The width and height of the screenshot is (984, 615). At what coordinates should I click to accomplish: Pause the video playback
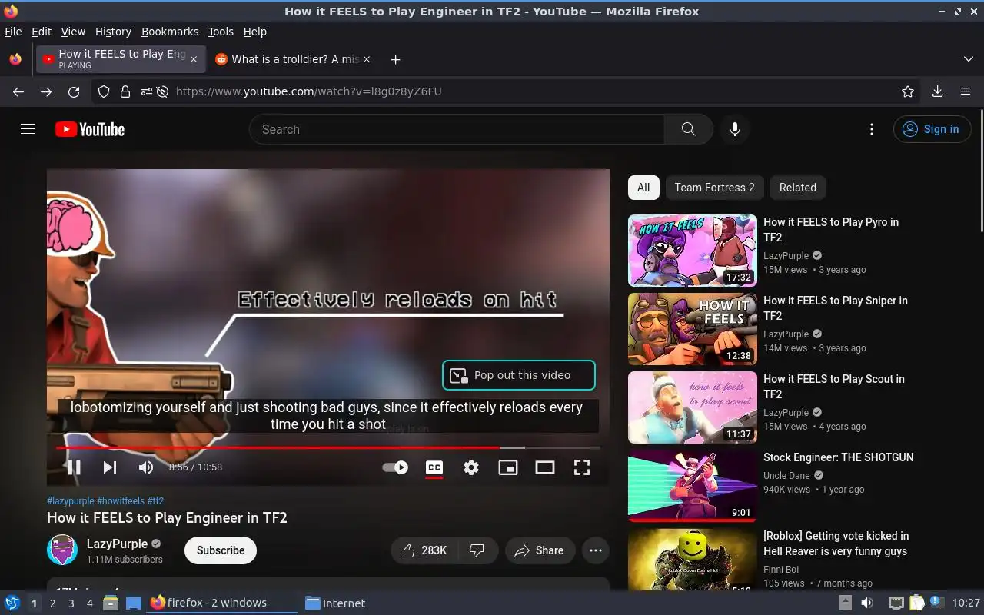[74, 467]
